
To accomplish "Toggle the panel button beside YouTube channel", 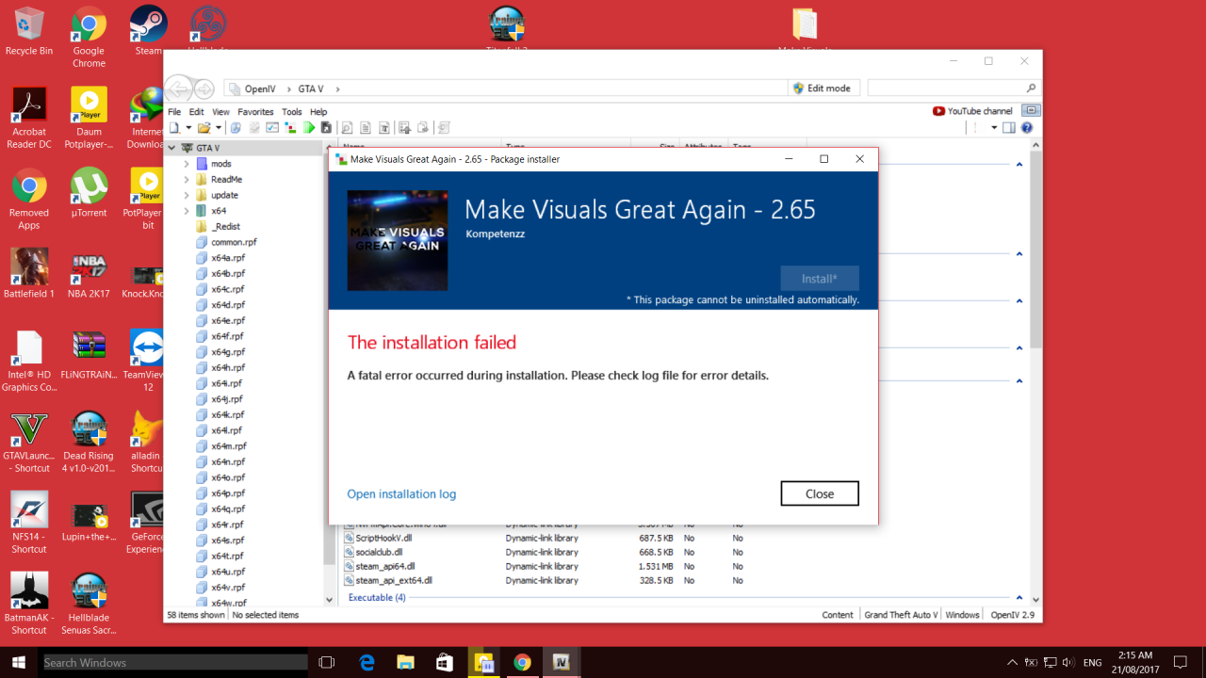I will pyautogui.click(x=1031, y=111).
